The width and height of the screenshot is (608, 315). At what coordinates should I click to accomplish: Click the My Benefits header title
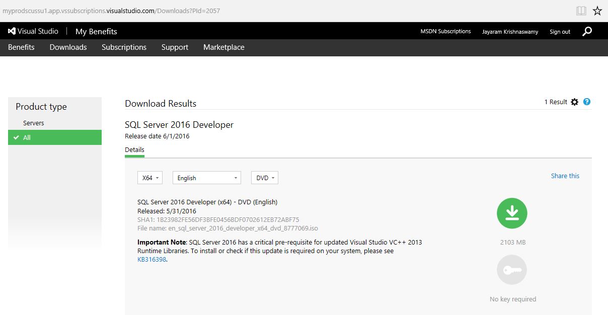click(96, 31)
